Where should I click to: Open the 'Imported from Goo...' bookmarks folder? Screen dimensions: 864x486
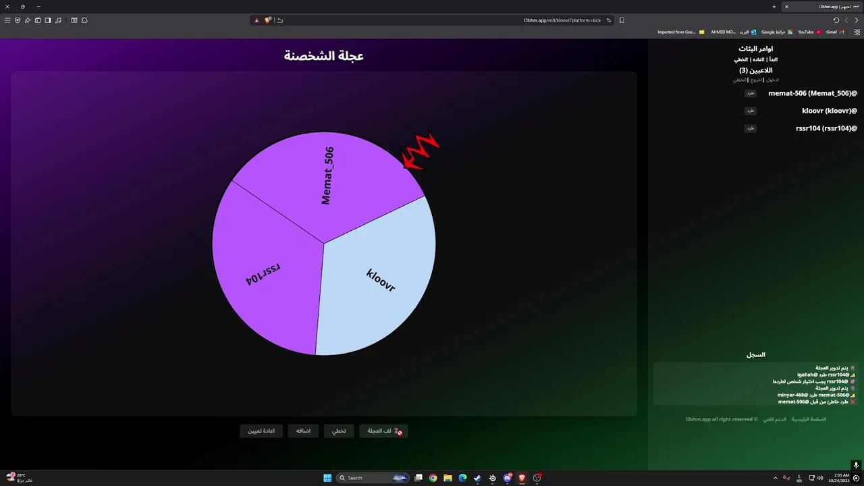coord(680,32)
